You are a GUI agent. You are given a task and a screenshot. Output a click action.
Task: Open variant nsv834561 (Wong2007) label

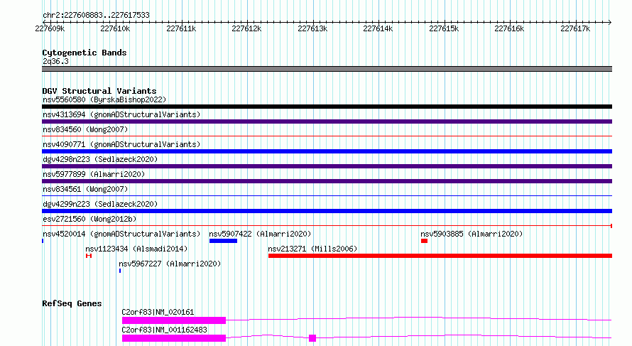[85, 189]
